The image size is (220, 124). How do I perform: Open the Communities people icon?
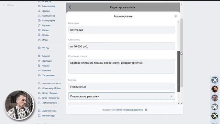(39, 15)
